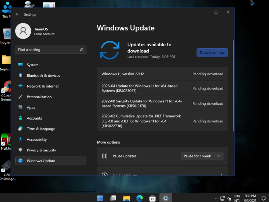This screenshot has height=202, width=269.
Task: Select the Morph's folder on desktop
Action: (5, 63)
